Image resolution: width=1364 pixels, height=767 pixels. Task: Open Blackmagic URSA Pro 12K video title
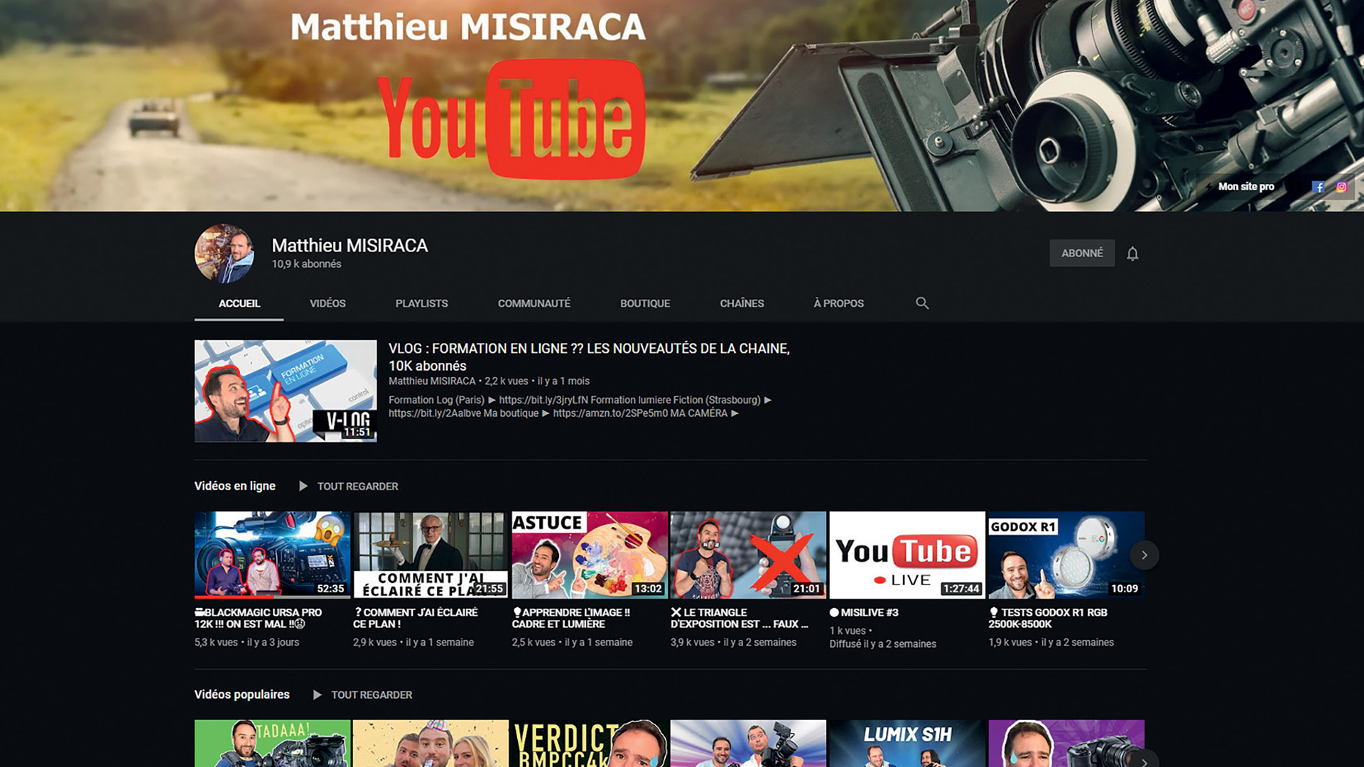259,618
